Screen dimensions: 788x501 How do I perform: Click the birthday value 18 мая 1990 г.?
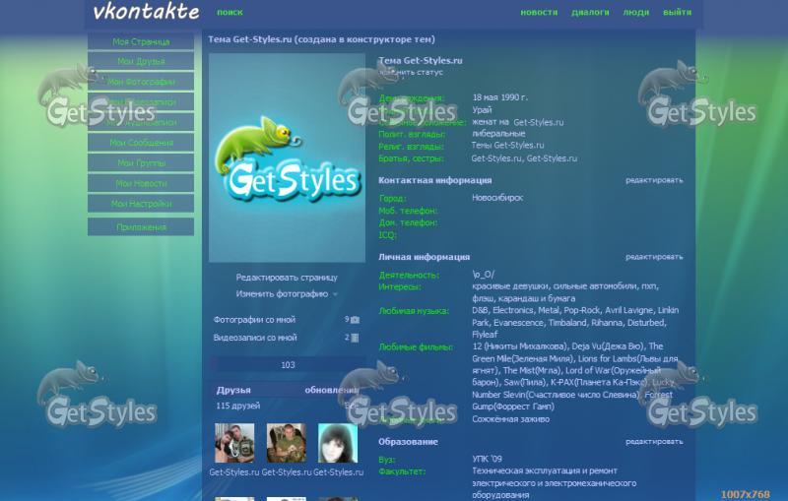click(499, 97)
